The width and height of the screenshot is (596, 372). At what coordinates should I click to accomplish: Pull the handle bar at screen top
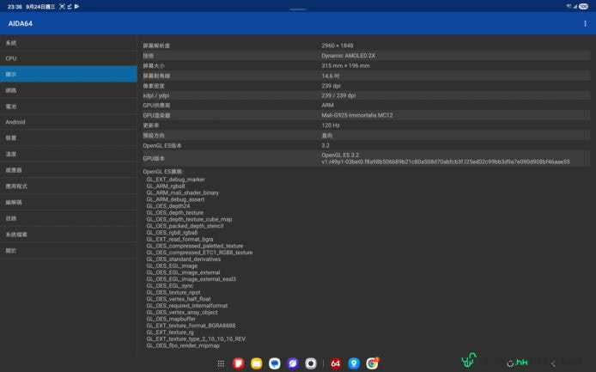pos(298,9)
